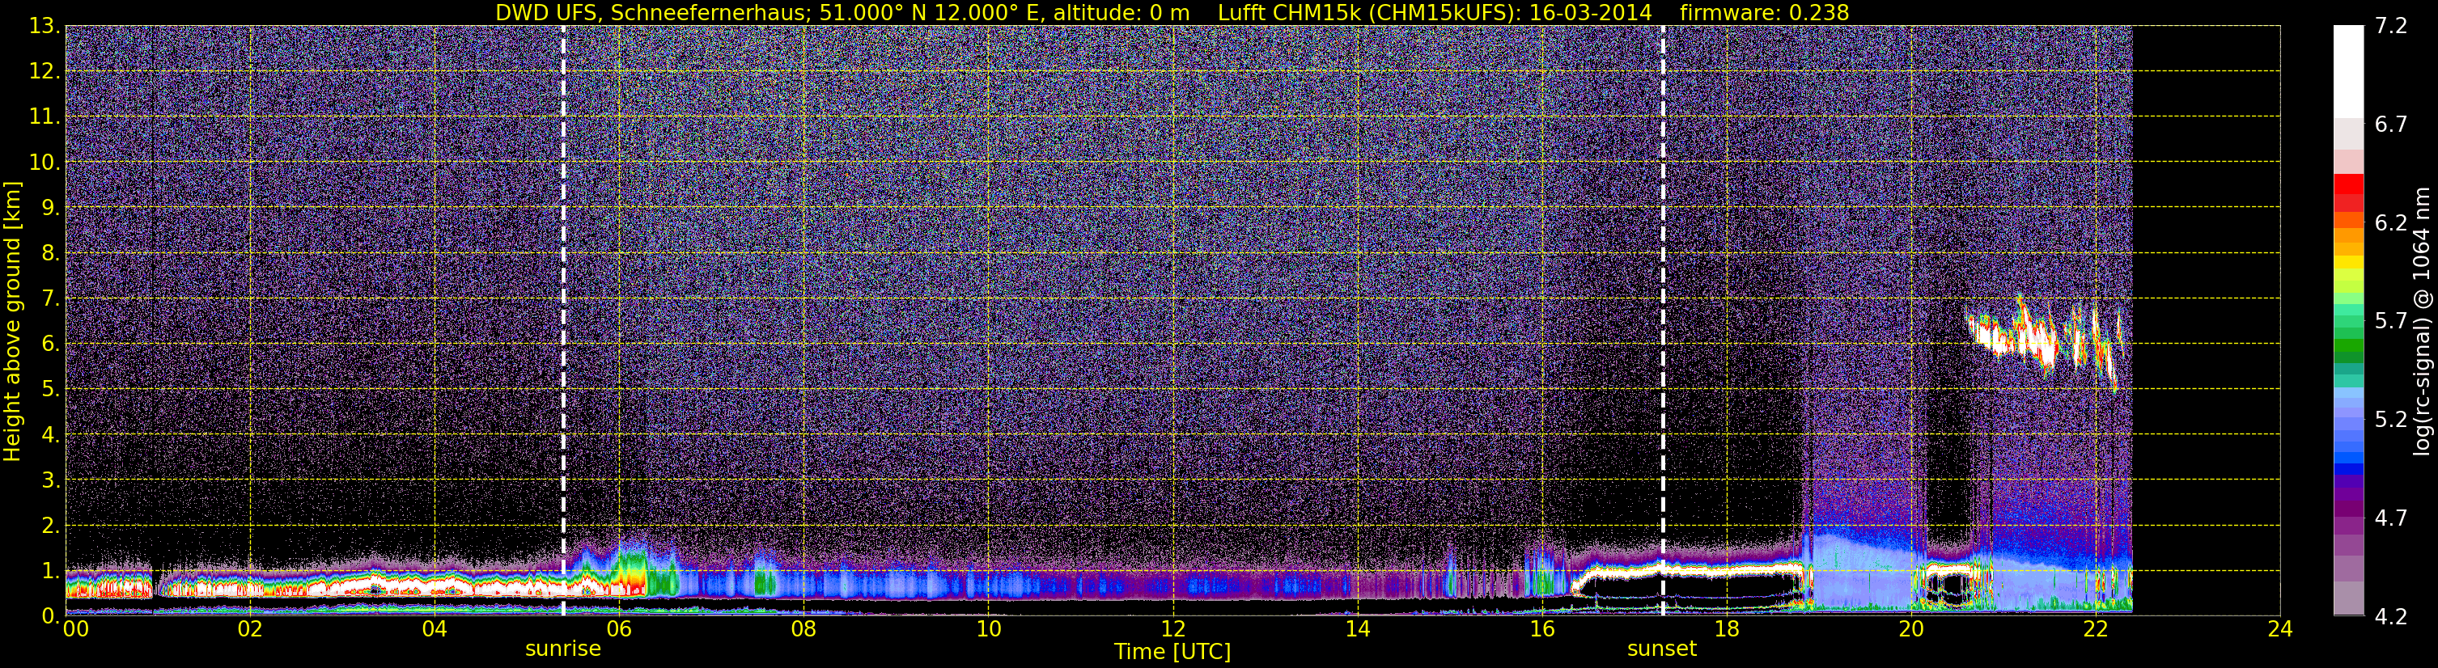The image size is (2438, 668).
Task: Click the height axis tick '7.'
Action: coord(50,299)
